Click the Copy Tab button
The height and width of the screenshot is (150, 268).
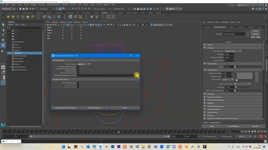[255, 126]
